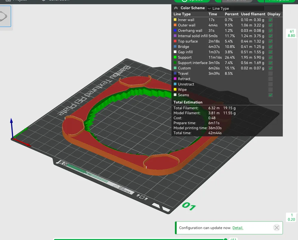Image resolution: width=298 pixels, height=240 pixels.
Task: Hide Inner wall lines in preview
Action: 270,20
